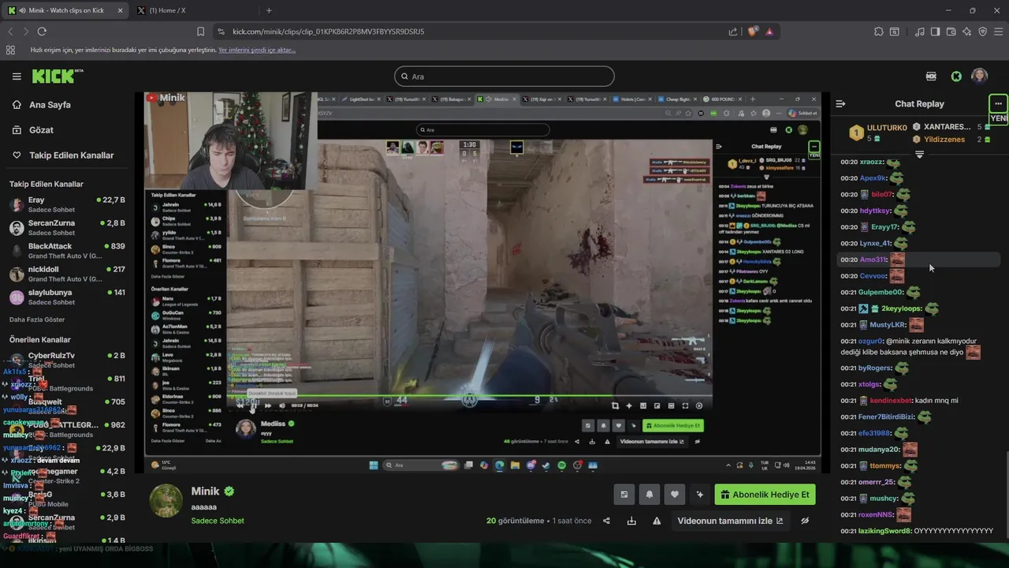The width and height of the screenshot is (1009, 568).
Task: Open a new browser tab
Action: click(269, 10)
